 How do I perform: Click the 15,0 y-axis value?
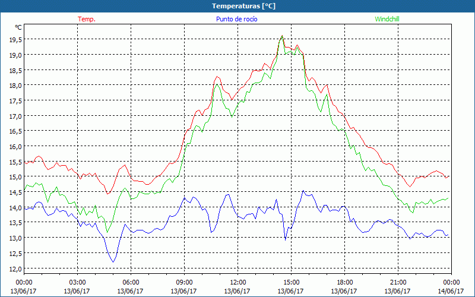pyautogui.click(x=14, y=176)
